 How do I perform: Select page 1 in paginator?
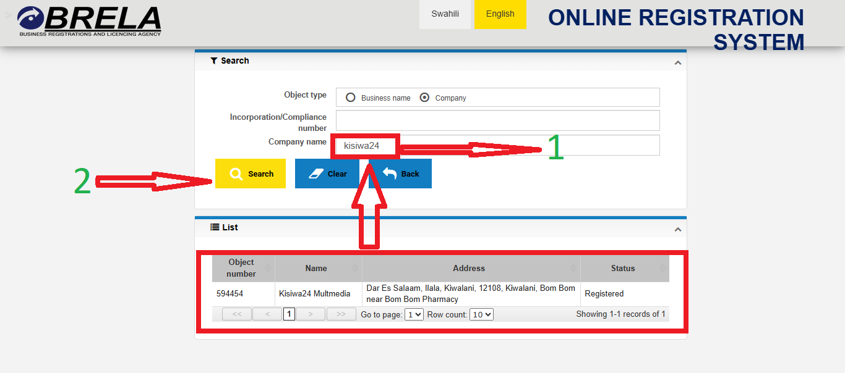pyautogui.click(x=289, y=314)
